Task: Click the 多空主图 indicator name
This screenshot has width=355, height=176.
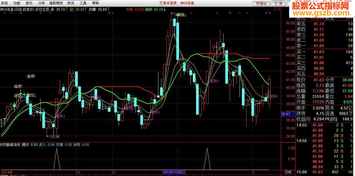Action: [x=42, y=10]
